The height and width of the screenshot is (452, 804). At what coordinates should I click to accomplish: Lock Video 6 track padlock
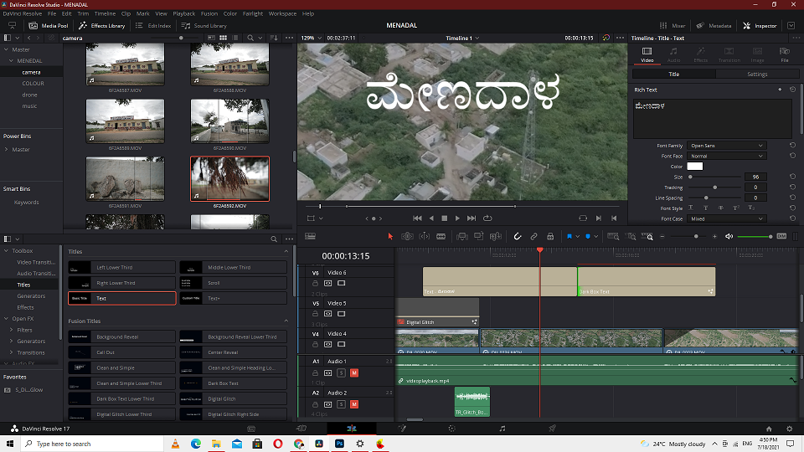click(x=316, y=283)
